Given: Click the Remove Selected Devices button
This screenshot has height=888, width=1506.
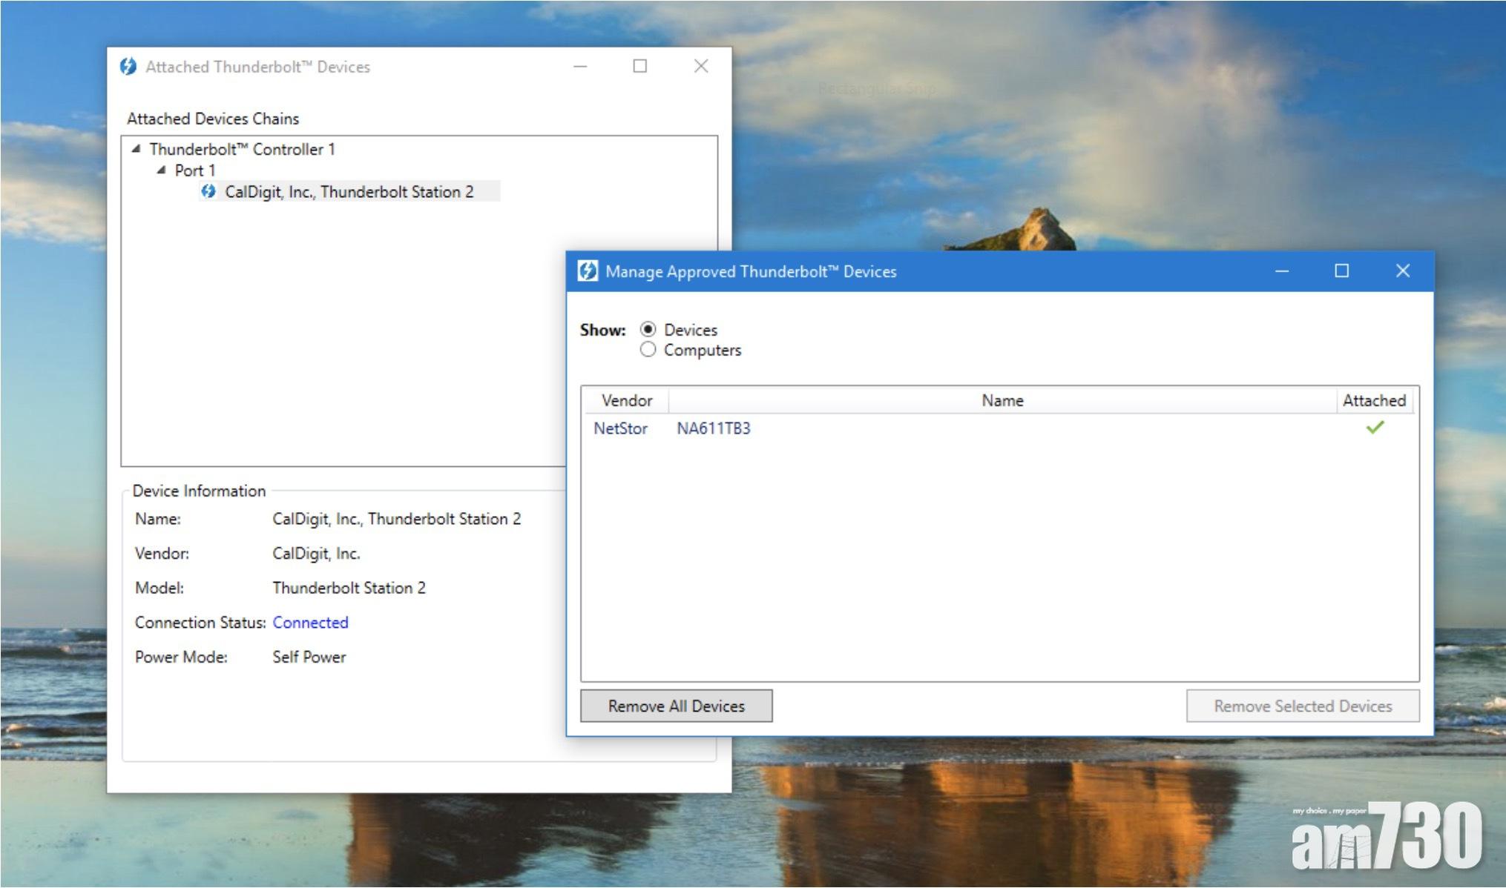Looking at the screenshot, I should point(1302,706).
